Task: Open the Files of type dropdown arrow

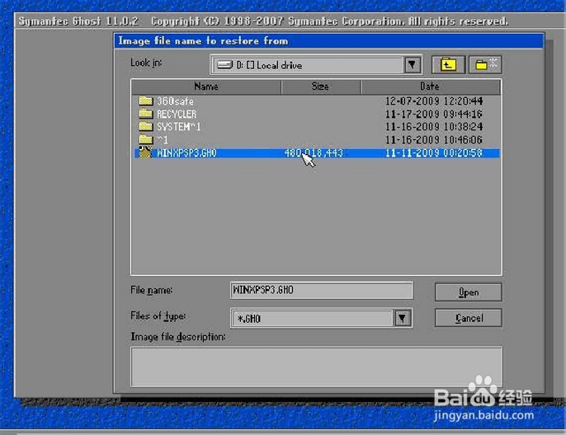Action: point(402,318)
